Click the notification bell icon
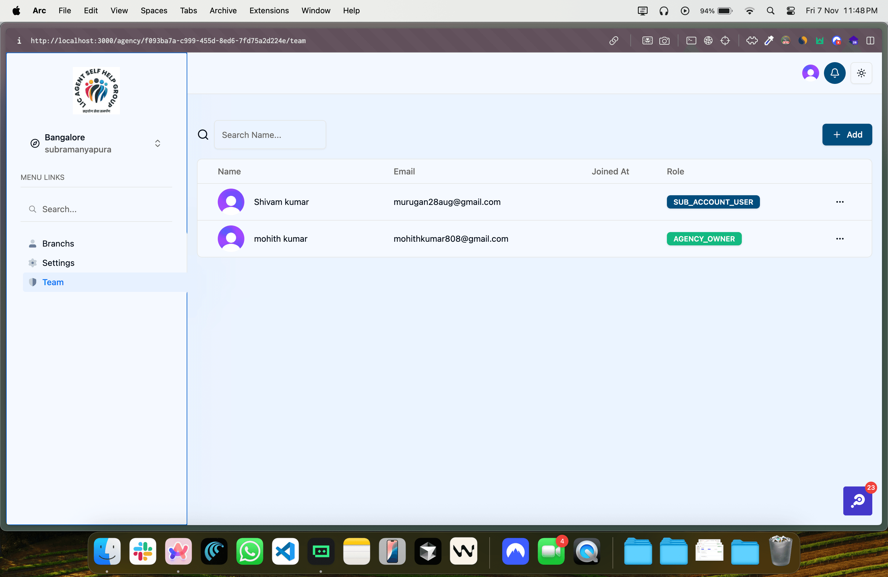The image size is (888, 577). [x=835, y=73]
